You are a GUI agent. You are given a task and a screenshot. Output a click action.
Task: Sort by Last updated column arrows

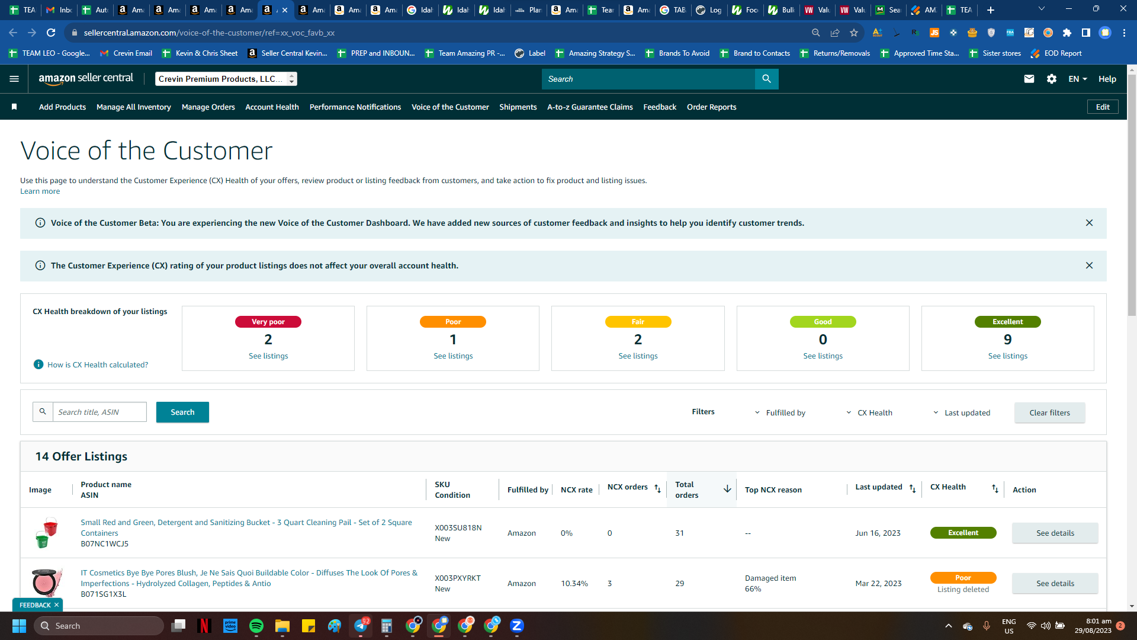coord(913,488)
